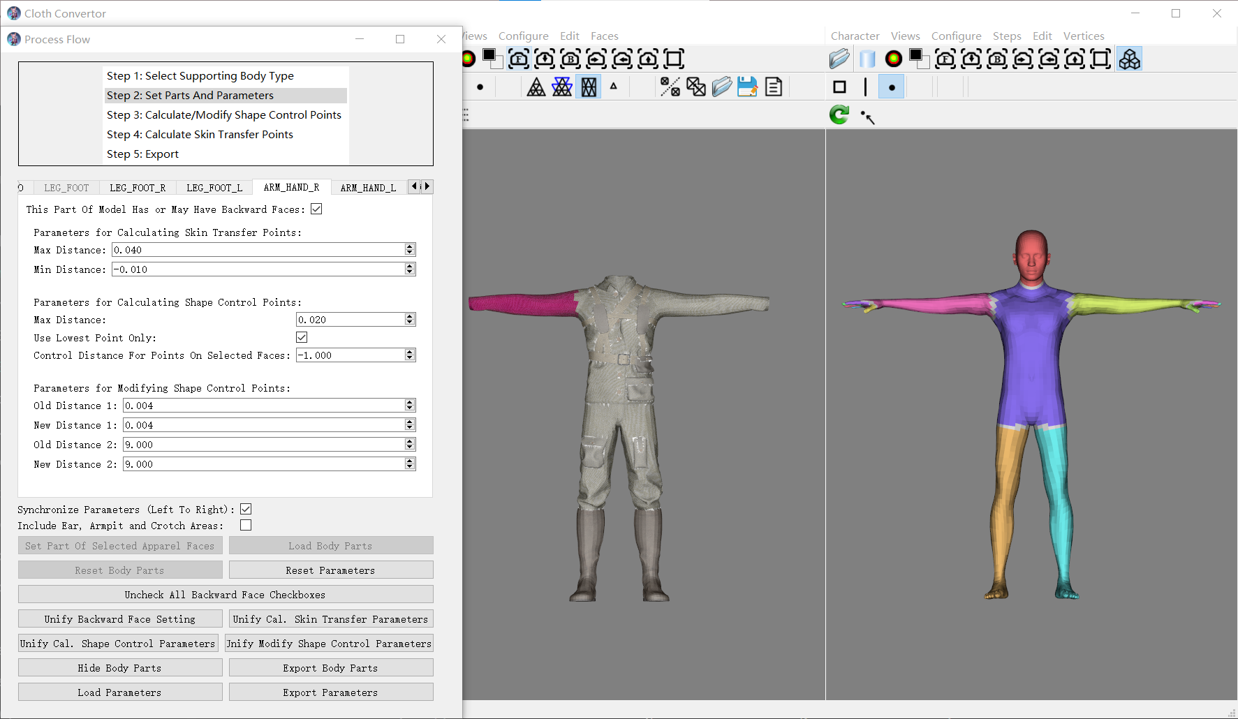This screenshot has height=719, width=1238.
Task: Click the open folder icon in the character toolbar
Action: (x=839, y=59)
